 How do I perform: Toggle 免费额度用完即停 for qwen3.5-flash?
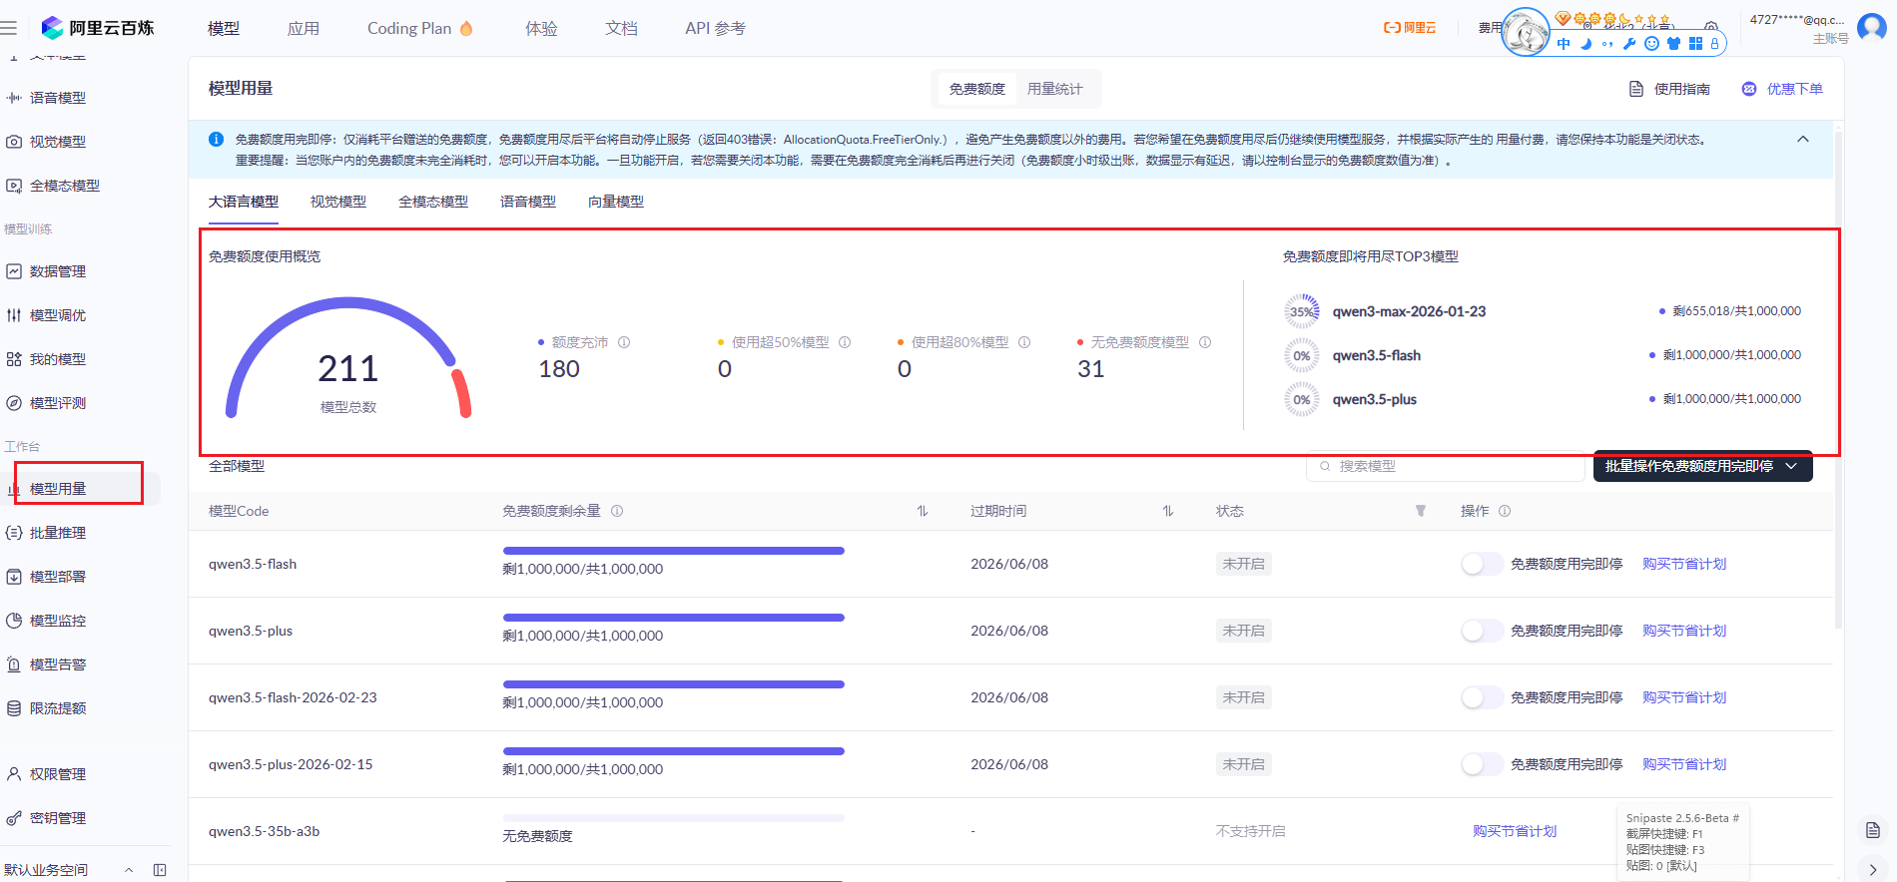coord(1482,564)
